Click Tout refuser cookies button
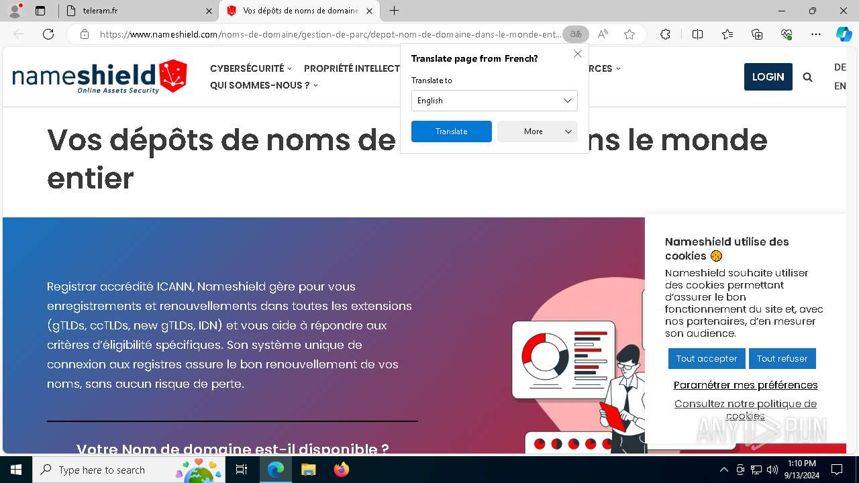This screenshot has width=859, height=483. [x=782, y=358]
